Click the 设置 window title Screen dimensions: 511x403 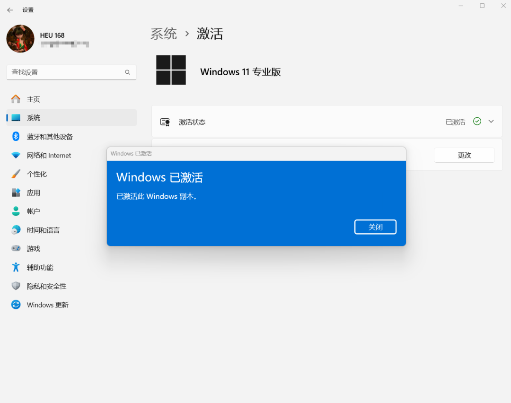[28, 10]
